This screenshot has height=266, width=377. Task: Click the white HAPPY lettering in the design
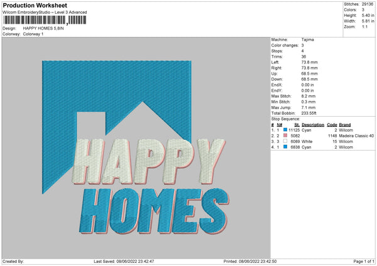tap(149, 161)
